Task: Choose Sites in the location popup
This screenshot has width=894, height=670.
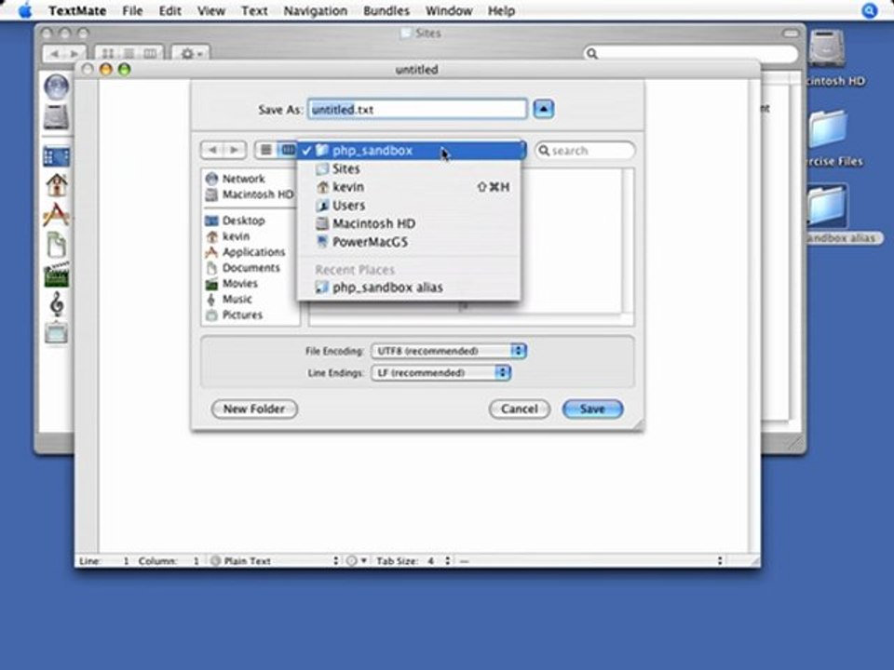Action: (409, 168)
